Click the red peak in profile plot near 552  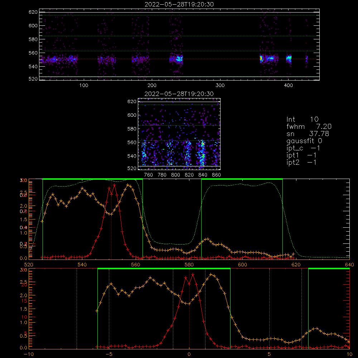114,185
